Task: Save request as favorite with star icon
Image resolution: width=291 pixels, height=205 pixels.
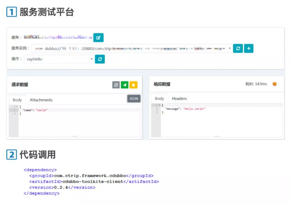Action: point(134,85)
